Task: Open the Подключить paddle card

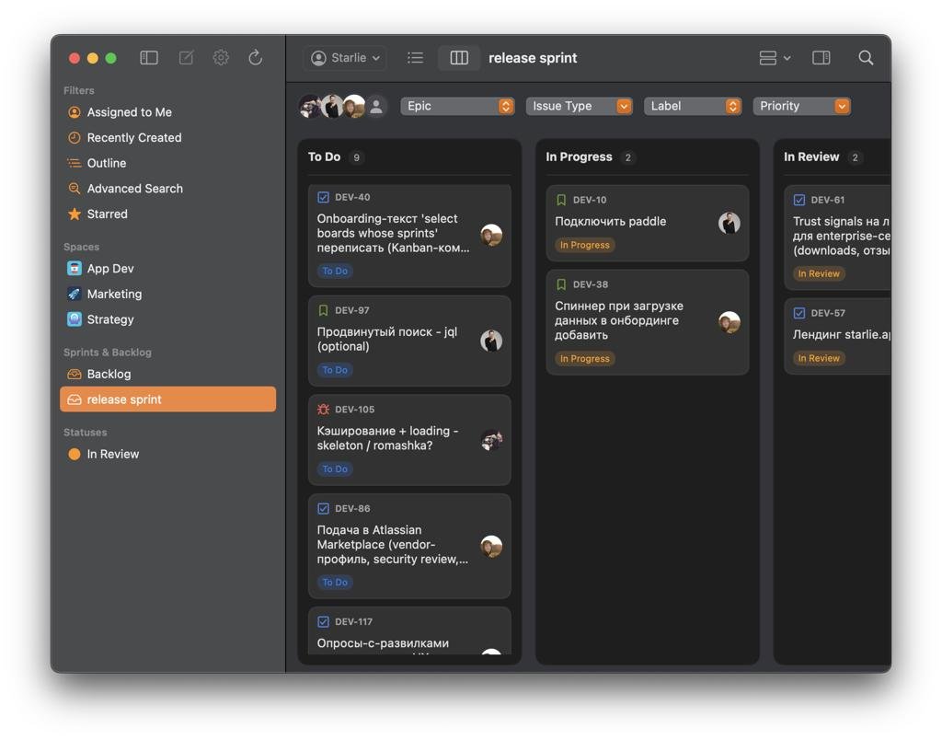Action: coord(647,223)
